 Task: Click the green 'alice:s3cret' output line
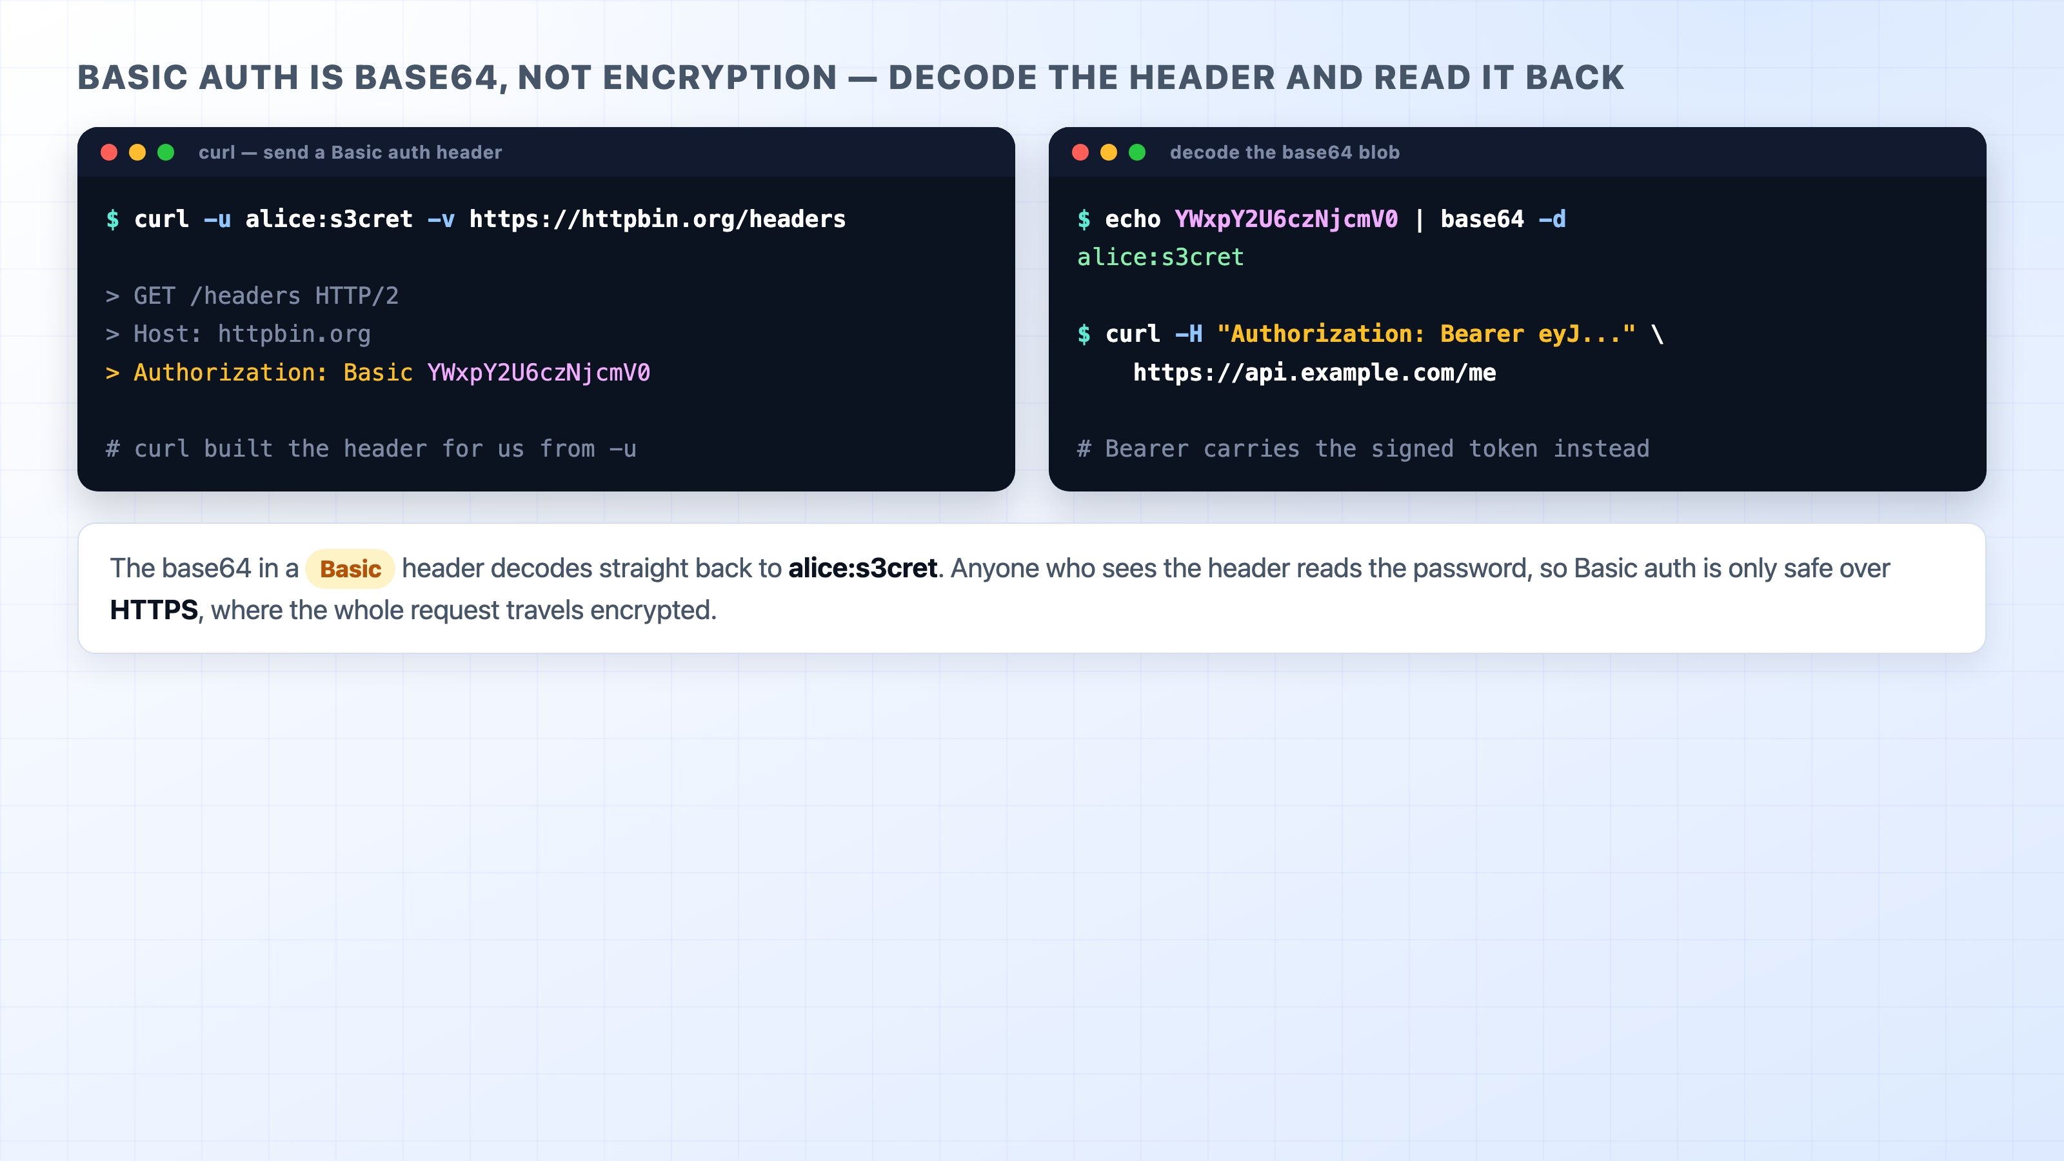click(1160, 257)
